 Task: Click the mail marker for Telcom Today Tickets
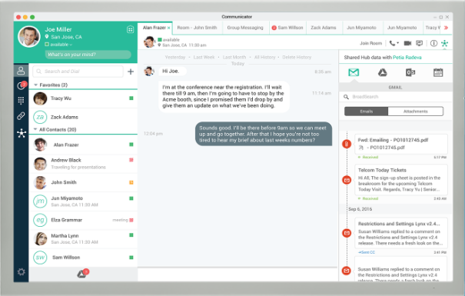(x=347, y=180)
